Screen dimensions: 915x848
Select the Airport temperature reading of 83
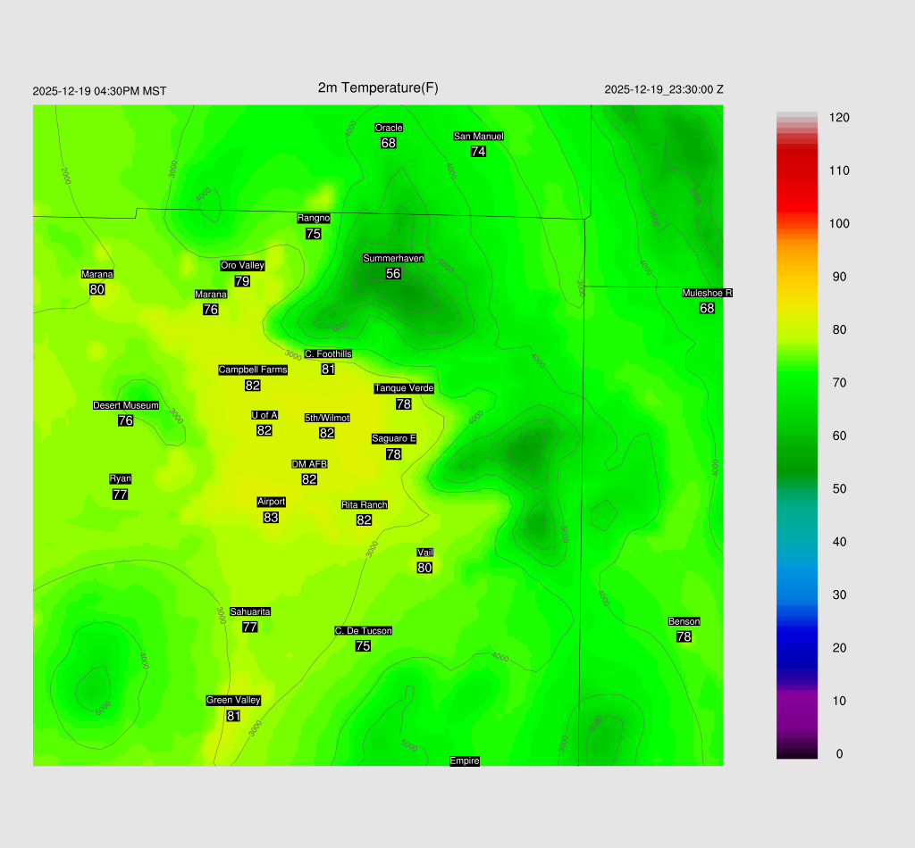tap(271, 518)
